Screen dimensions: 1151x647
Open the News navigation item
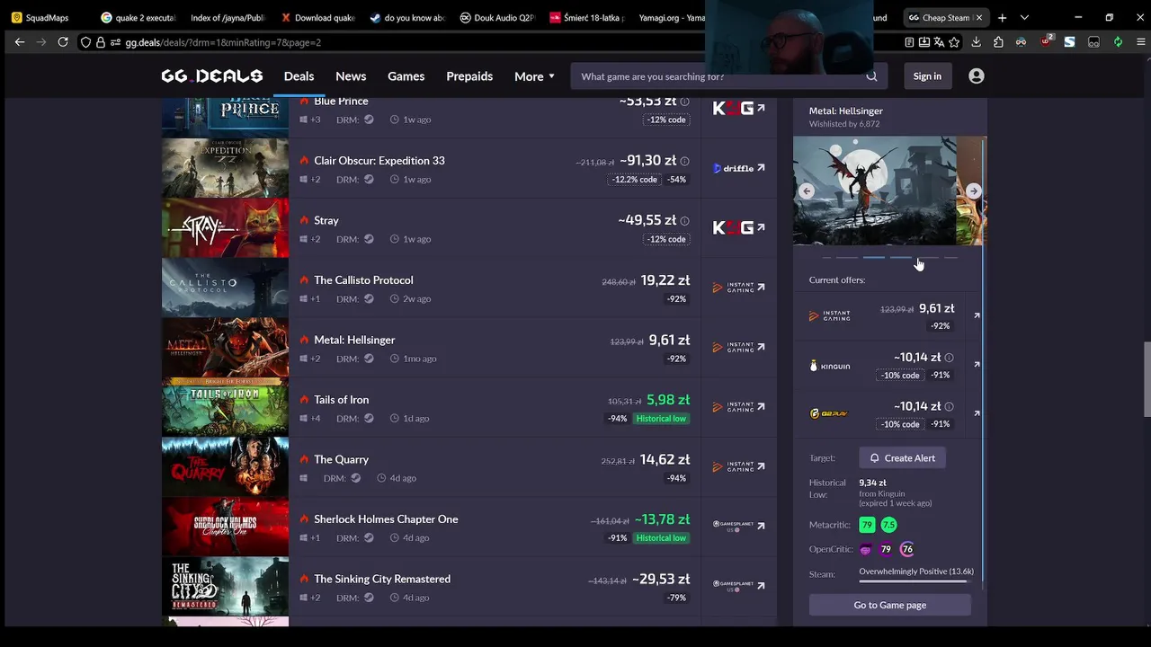click(x=351, y=76)
